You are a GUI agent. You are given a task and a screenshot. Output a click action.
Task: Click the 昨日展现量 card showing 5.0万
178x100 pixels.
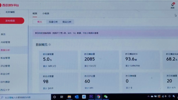coord(58,60)
